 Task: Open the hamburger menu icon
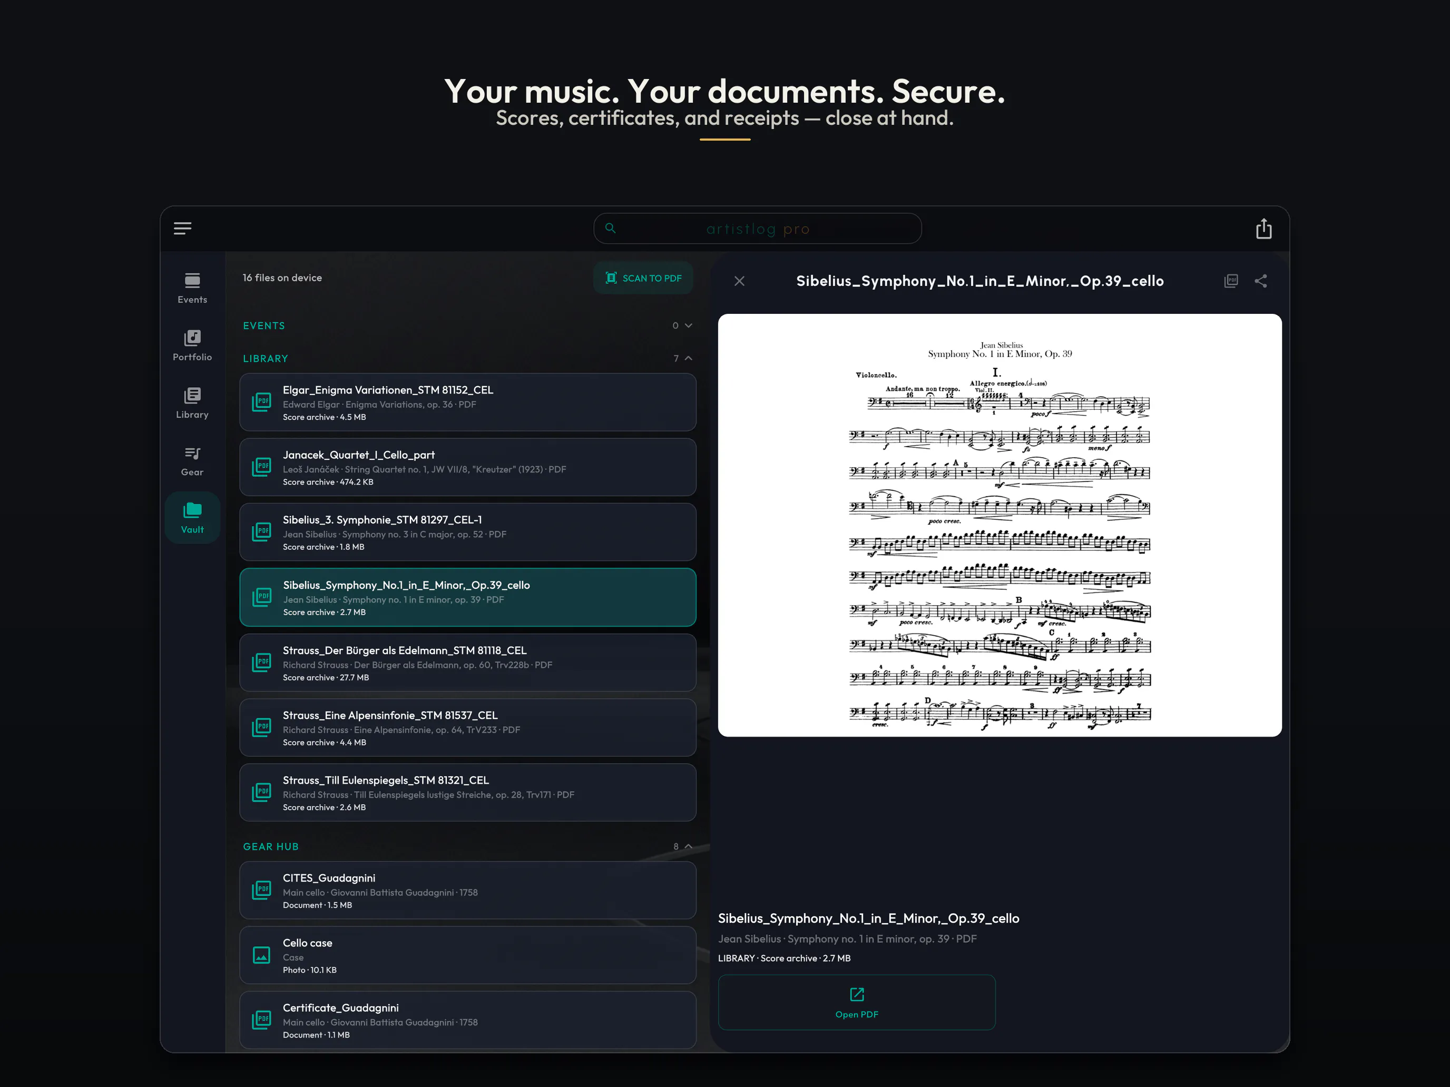tap(182, 228)
